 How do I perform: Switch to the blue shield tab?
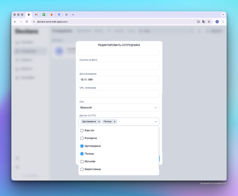click(x=59, y=14)
